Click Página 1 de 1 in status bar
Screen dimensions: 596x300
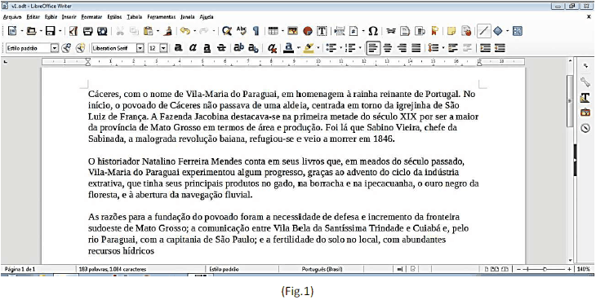pyautogui.click(x=20, y=269)
